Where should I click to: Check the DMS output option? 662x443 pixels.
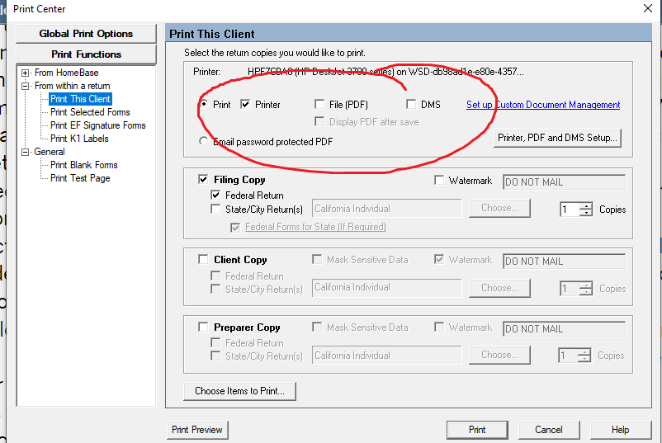[411, 105]
